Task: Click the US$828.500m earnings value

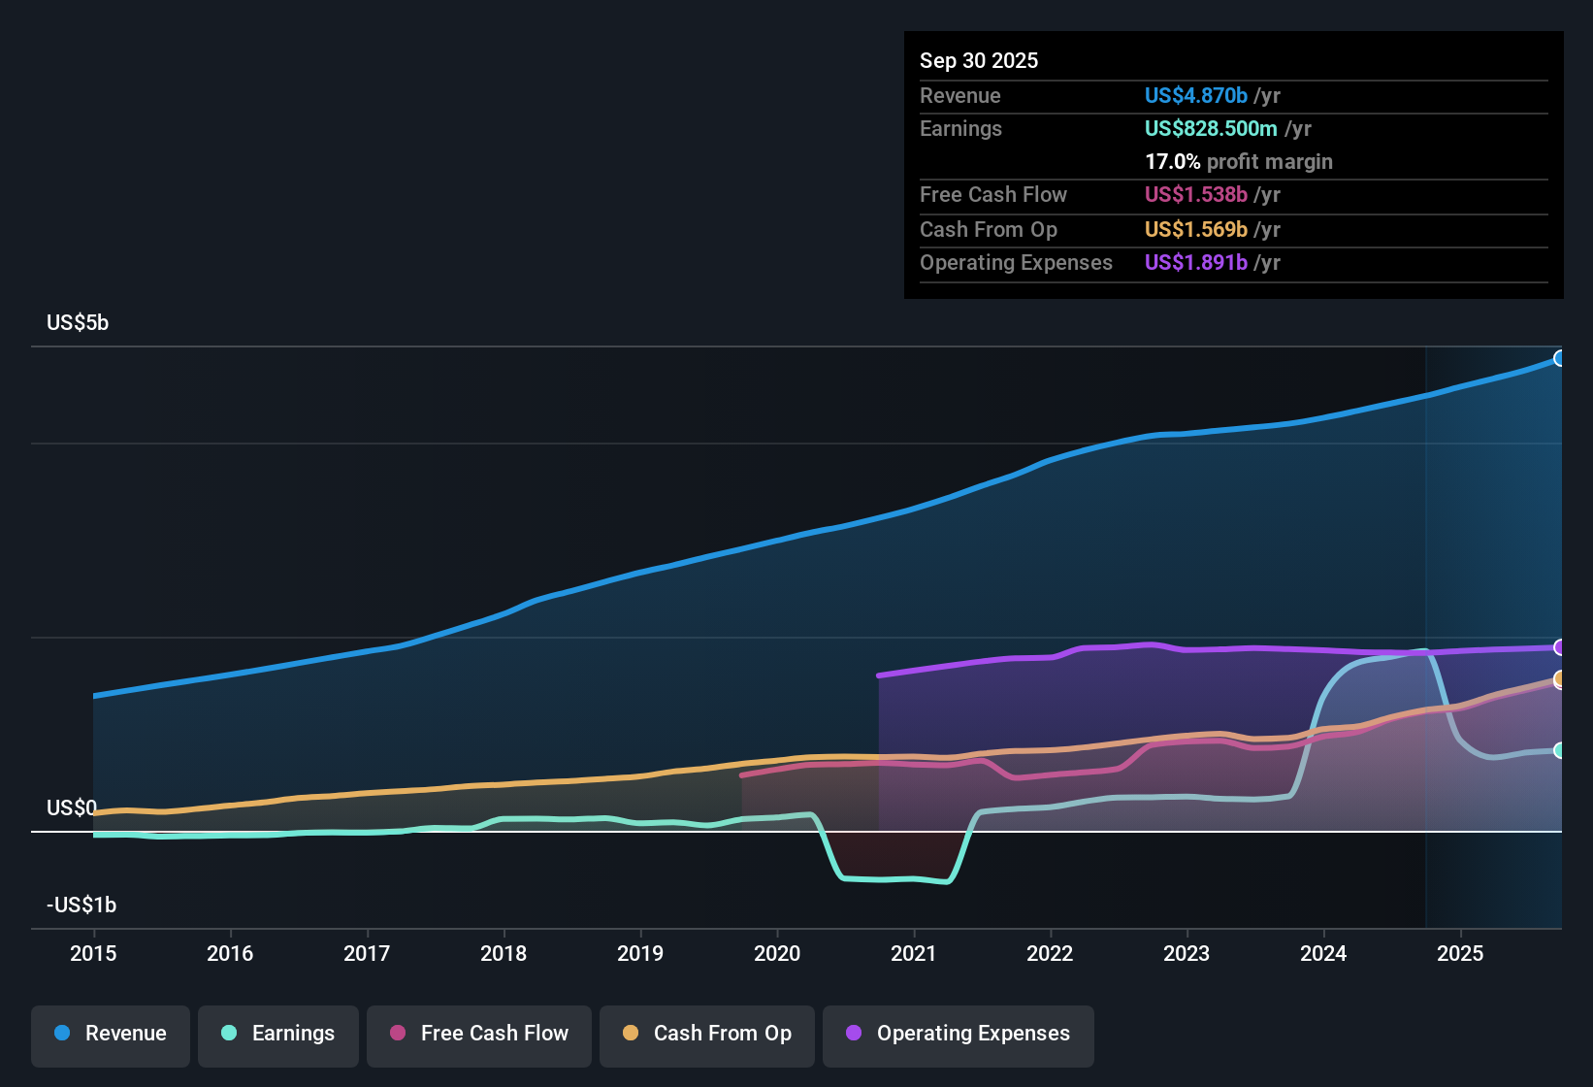Action: pyautogui.click(x=1211, y=128)
